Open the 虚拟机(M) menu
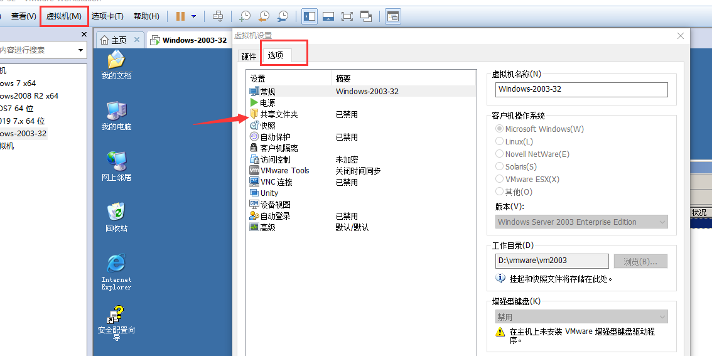Image resolution: width=712 pixels, height=356 pixels. pos(64,16)
